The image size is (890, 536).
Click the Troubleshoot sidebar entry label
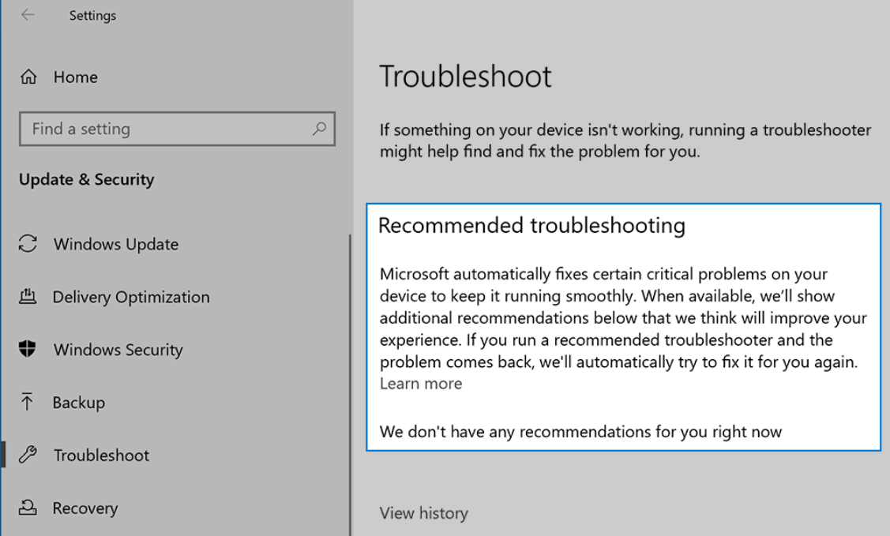101,455
